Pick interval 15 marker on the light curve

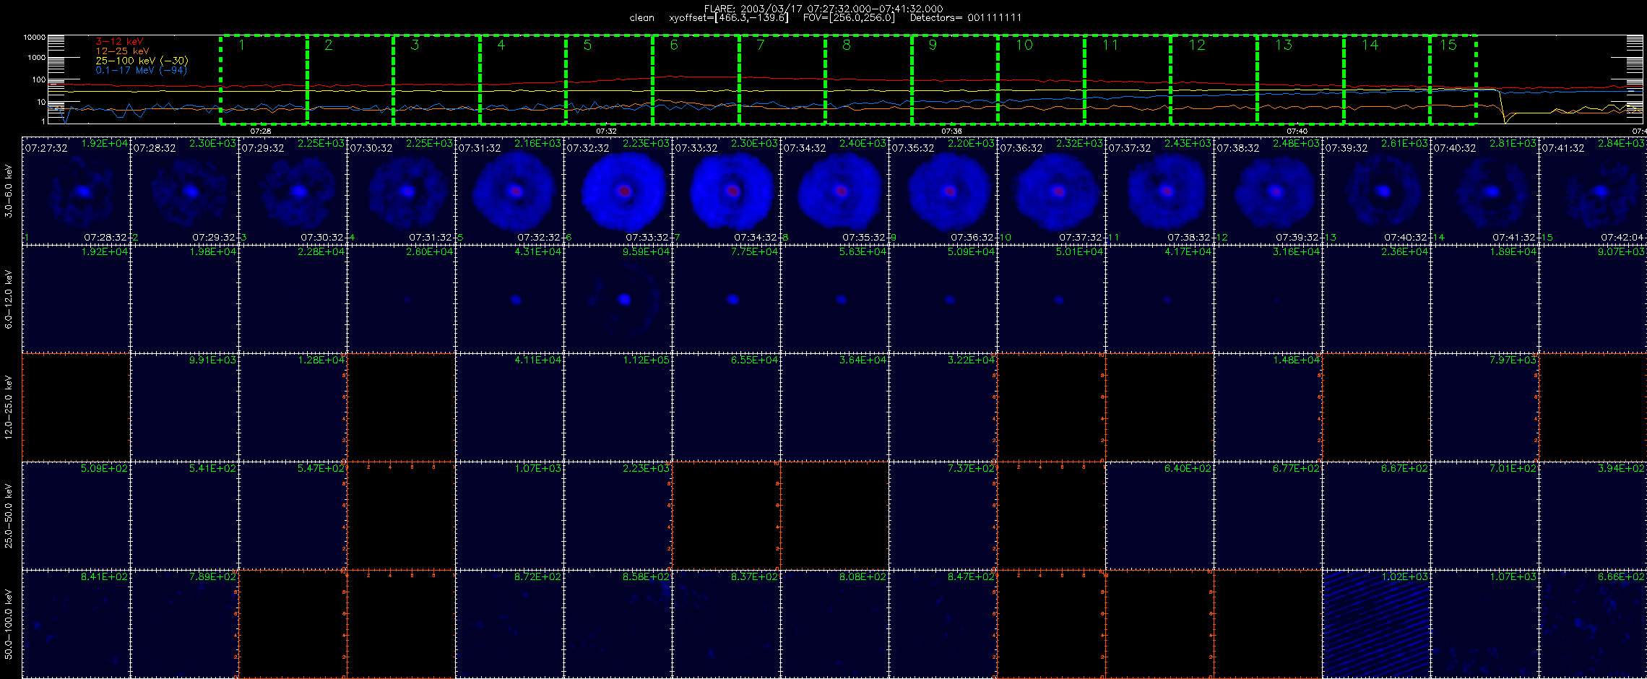[1448, 45]
